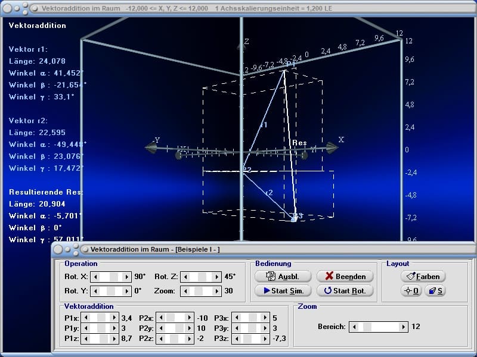Increase Rot. Z with its right arrow
The width and height of the screenshot is (477, 357).
point(216,277)
